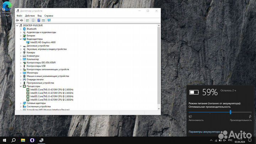Click the power mode slider handle
This screenshot has height=144, width=256.
point(231,112)
